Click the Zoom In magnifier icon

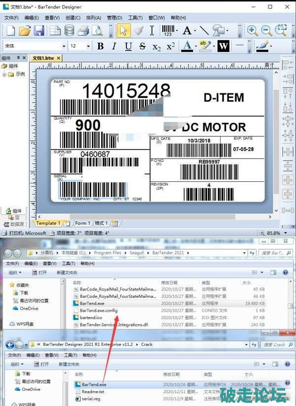[x=252, y=31]
